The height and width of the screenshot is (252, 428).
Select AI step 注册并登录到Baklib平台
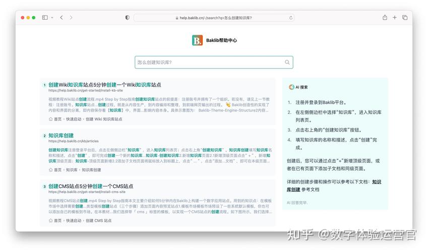click(321, 103)
